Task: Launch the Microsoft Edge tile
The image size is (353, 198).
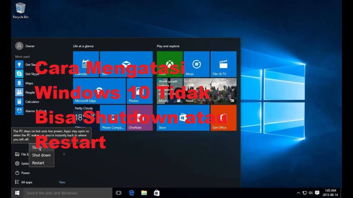Action: [99, 91]
